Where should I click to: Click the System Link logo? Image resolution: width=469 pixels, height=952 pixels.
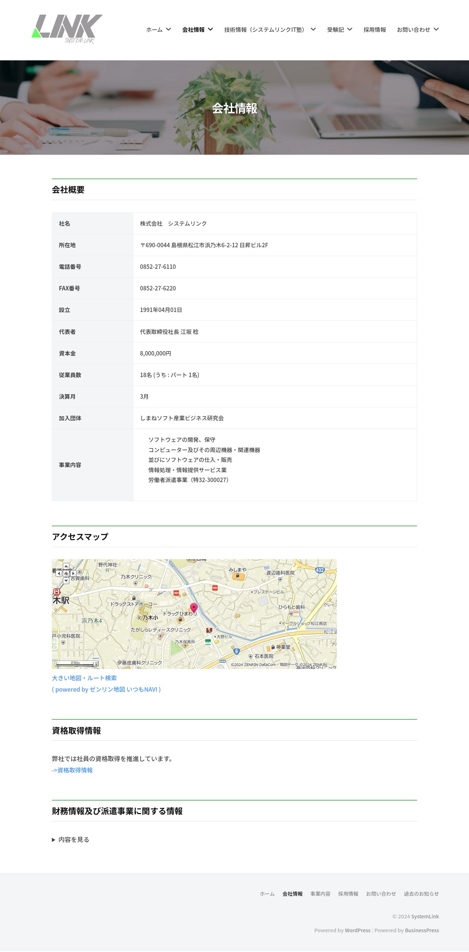click(67, 30)
